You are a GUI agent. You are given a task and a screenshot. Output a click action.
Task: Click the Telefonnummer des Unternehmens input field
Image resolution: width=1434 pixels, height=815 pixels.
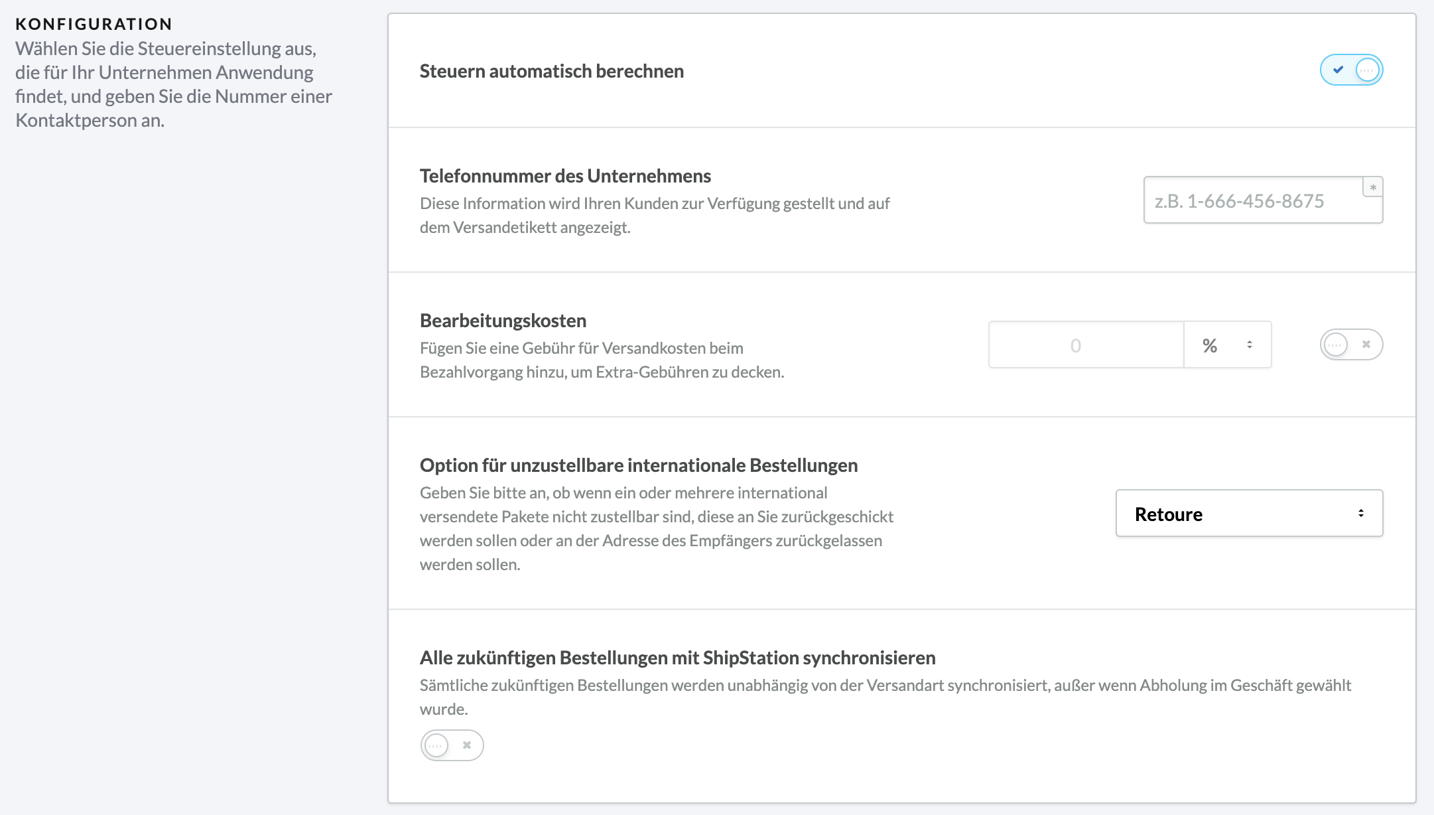1263,200
